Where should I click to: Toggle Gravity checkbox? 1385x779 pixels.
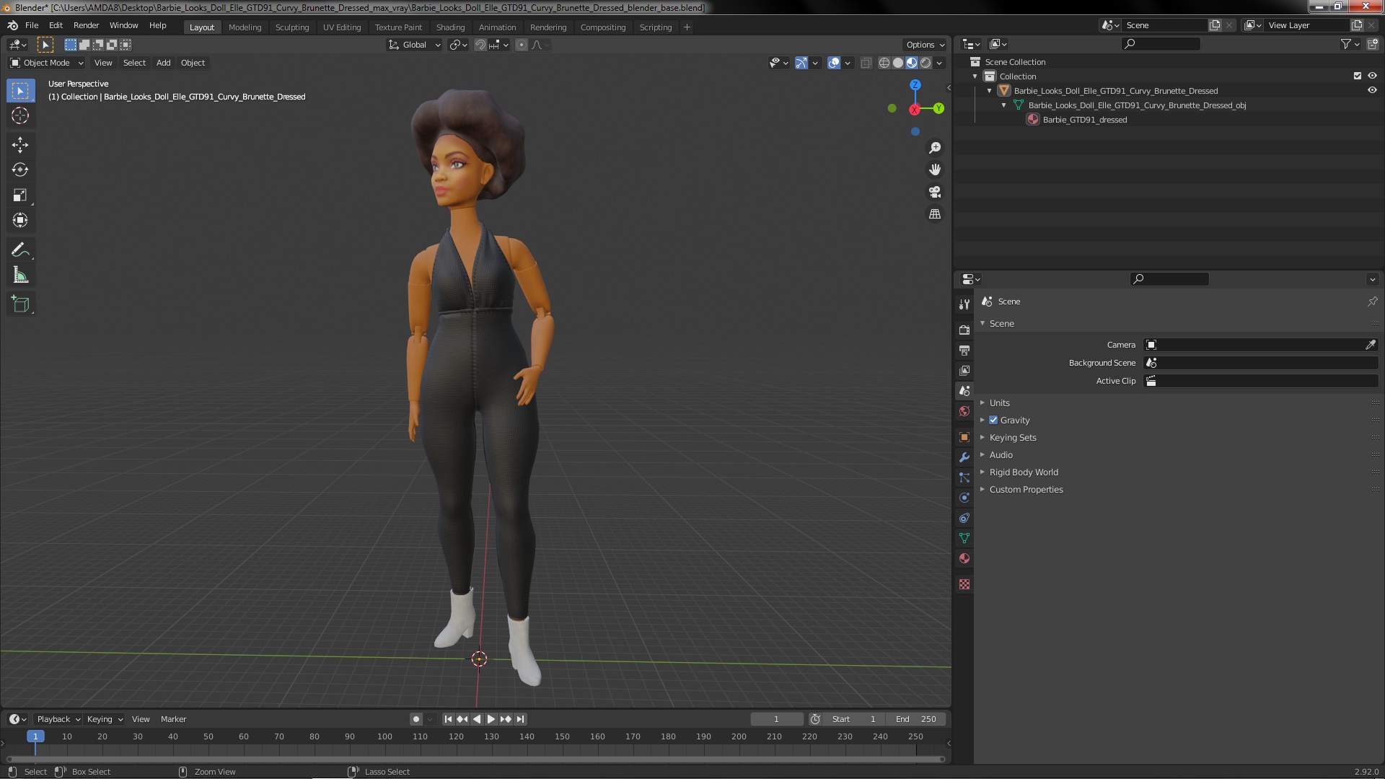[x=993, y=421]
